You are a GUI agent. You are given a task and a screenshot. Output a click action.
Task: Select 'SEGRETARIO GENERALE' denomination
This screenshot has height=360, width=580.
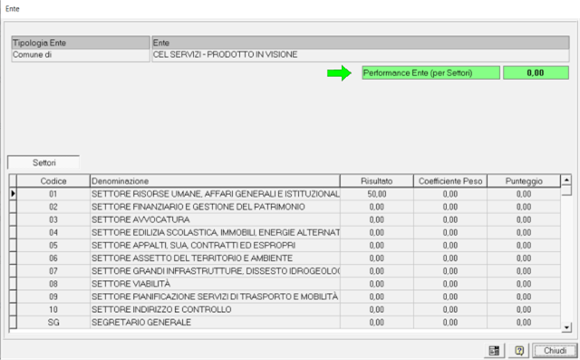[215, 322]
